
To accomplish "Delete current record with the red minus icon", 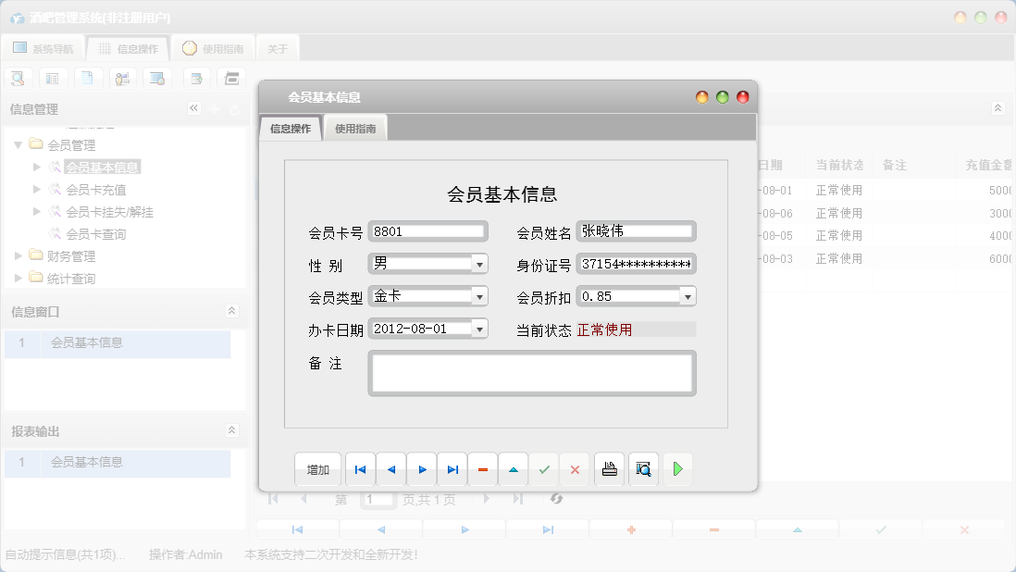I will [482, 469].
